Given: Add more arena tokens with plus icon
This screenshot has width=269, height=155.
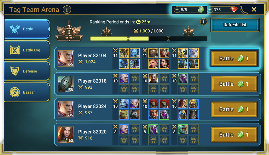Looking at the screenshot, I should click(x=177, y=10).
